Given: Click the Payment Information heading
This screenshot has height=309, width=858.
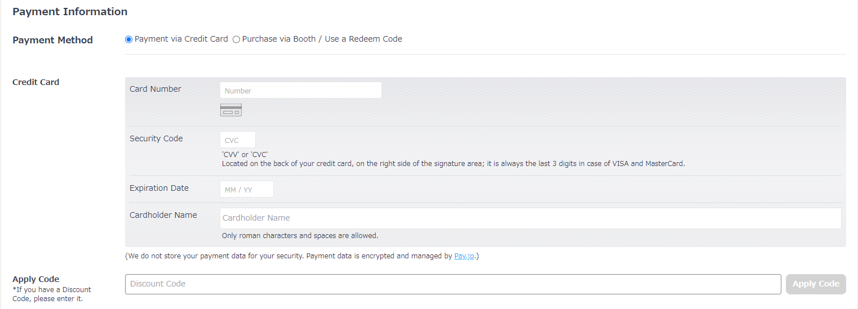Looking at the screenshot, I should pyautogui.click(x=70, y=12).
